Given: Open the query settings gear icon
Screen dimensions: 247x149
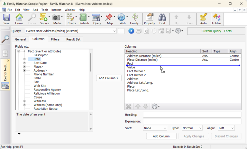Looking at the screenshot, I should pyautogui.click(x=178, y=31).
